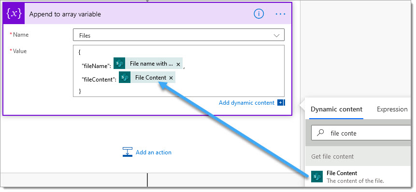Switch to the Dynamic content tab
The height and width of the screenshot is (192, 416).
(336, 109)
